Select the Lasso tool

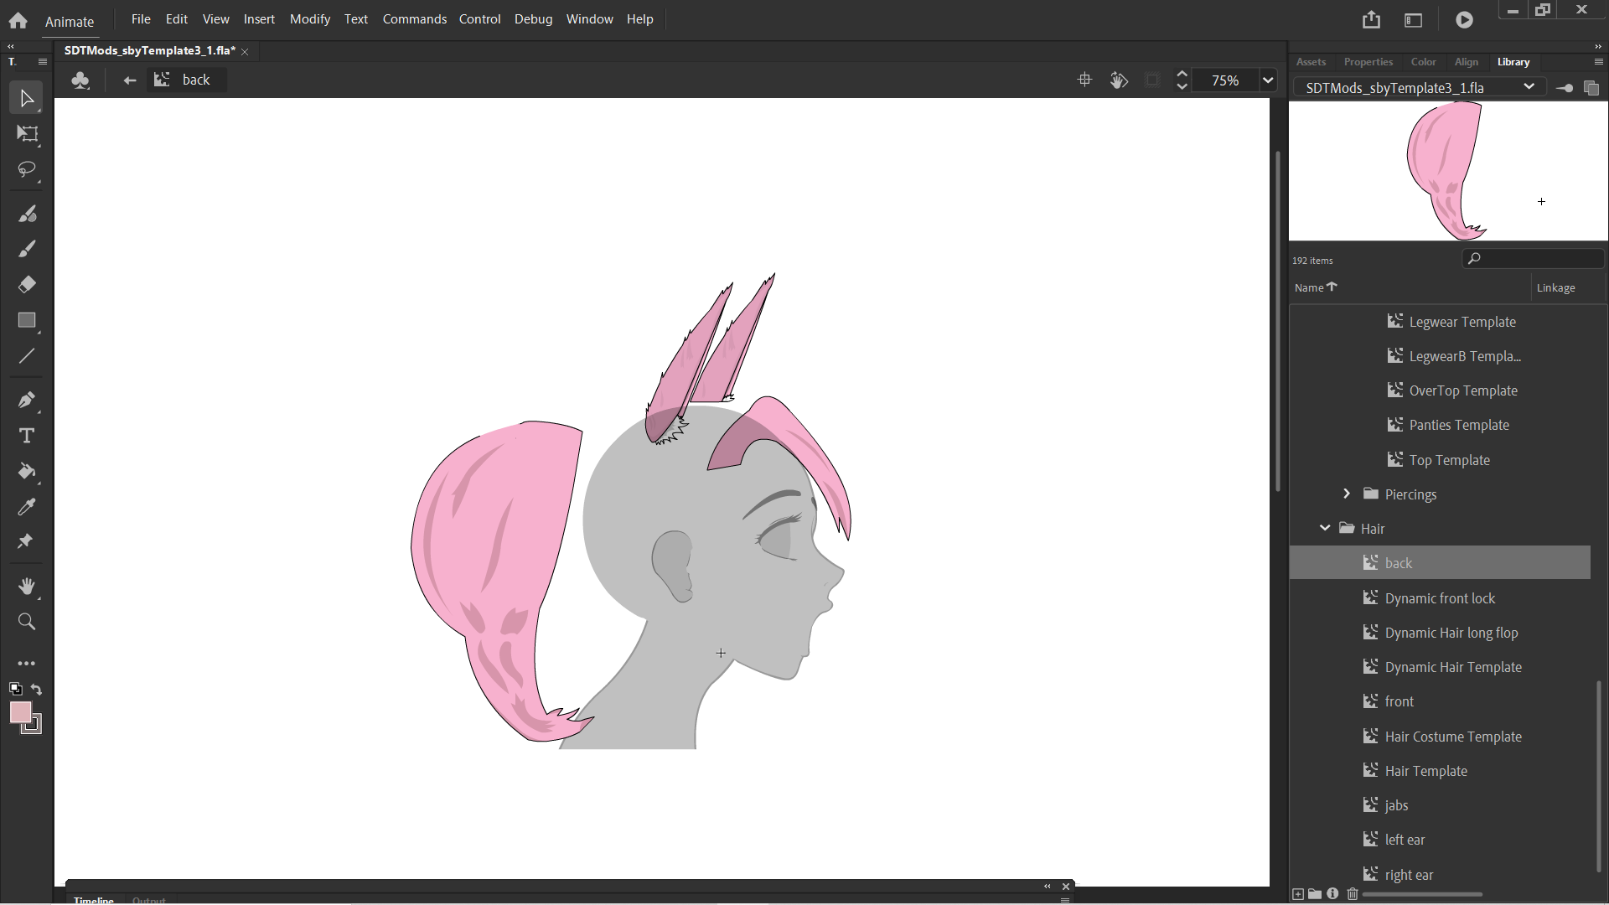[x=27, y=170]
